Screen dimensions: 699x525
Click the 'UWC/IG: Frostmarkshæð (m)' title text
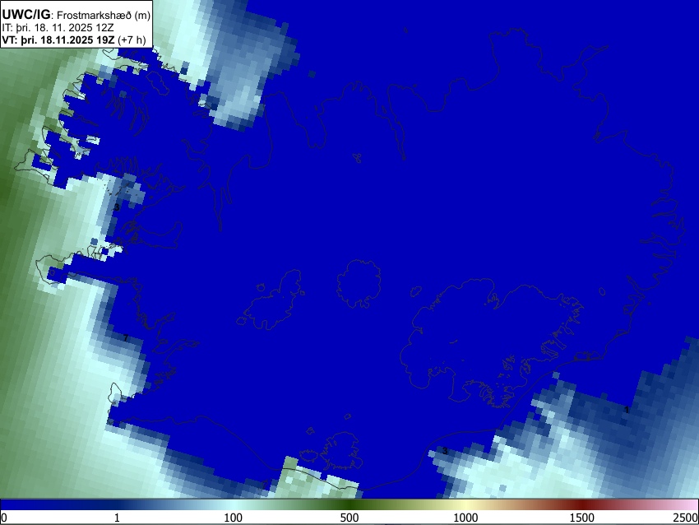76,15
